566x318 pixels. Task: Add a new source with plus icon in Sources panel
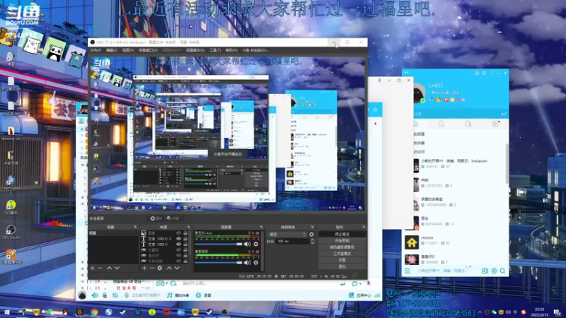pyautogui.click(x=144, y=269)
